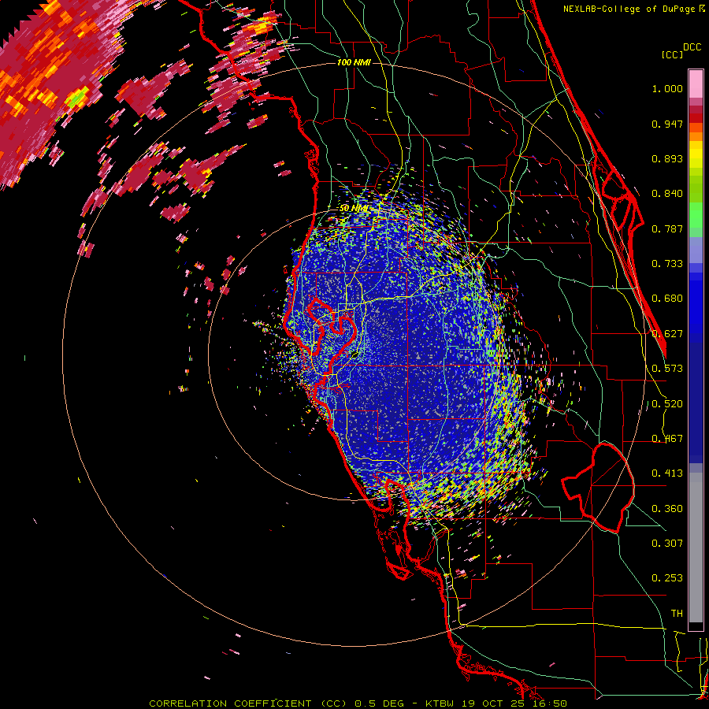Pick the yellow segment of the color bar
This screenshot has width=709, height=709.
(x=696, y=154)
